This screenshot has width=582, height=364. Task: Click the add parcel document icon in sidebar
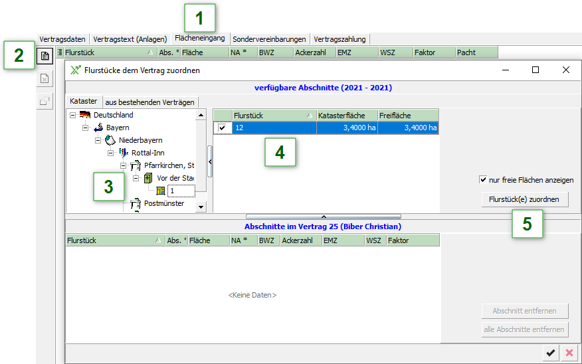tap(45, 56)
